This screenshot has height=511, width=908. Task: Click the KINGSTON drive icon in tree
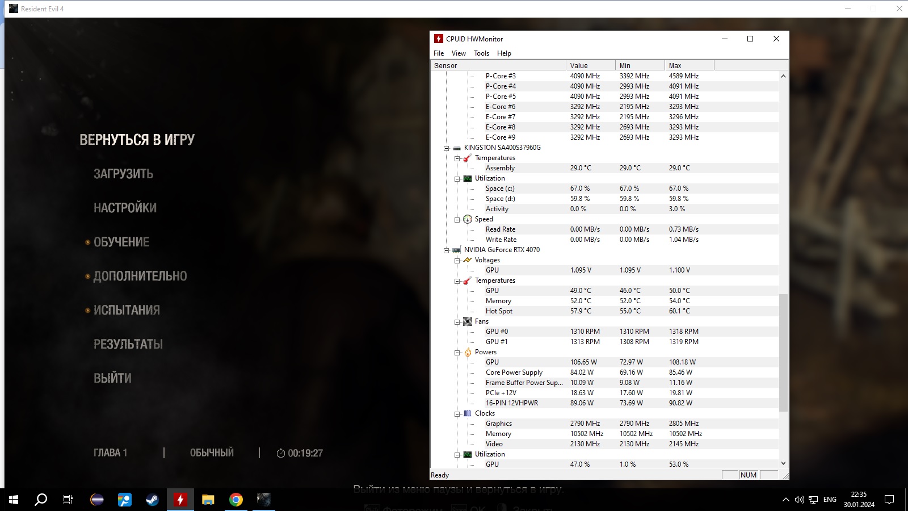[x=457, y=148]
